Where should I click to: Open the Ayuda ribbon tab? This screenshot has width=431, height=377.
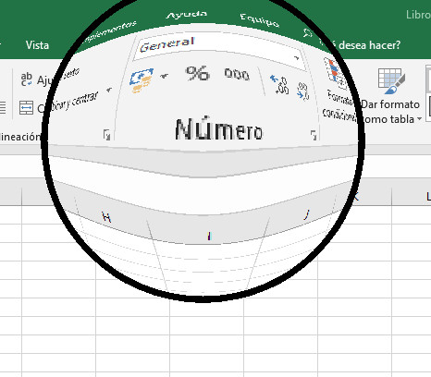coord(187,15)
